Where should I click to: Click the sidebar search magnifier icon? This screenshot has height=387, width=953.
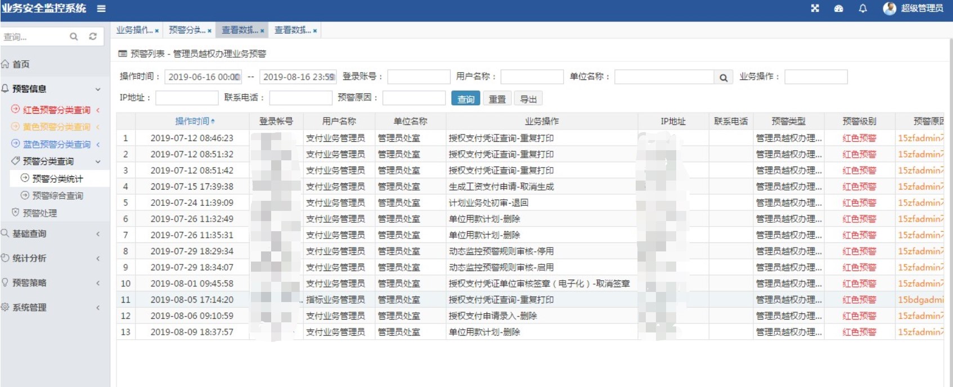point(74,37)
